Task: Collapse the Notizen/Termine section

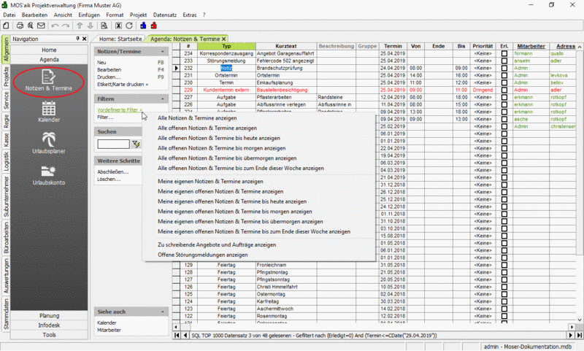Action: [x=162, y=52]
